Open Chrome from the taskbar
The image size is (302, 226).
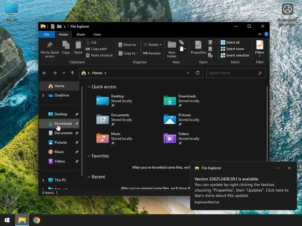point(37,220)
